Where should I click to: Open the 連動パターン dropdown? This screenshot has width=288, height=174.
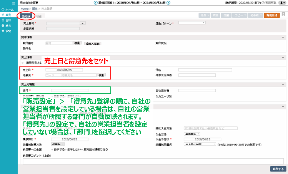point(192,23)
